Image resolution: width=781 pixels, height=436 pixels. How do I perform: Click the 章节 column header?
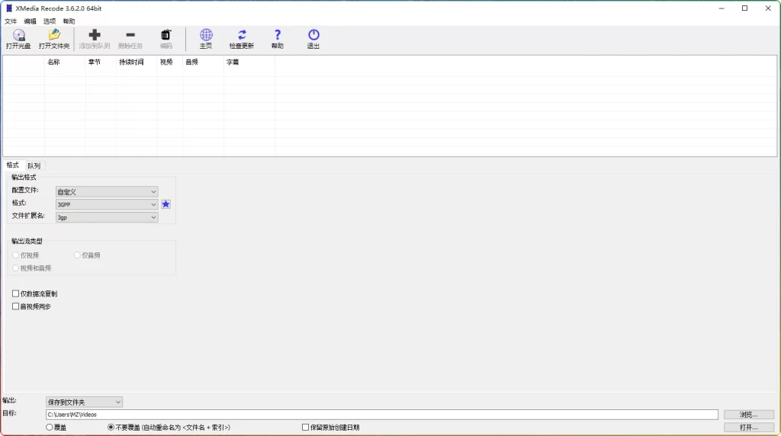pyautogui.click(x=101, y=63)
